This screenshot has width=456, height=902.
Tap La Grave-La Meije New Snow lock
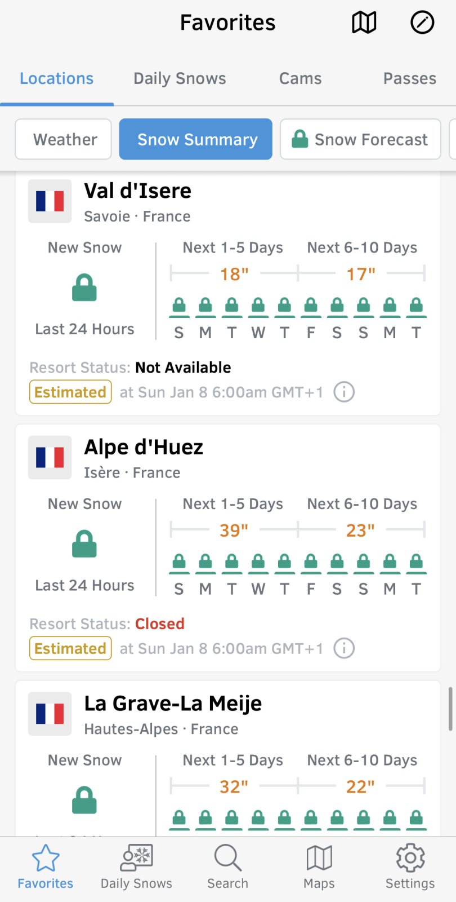coord(84,800)
